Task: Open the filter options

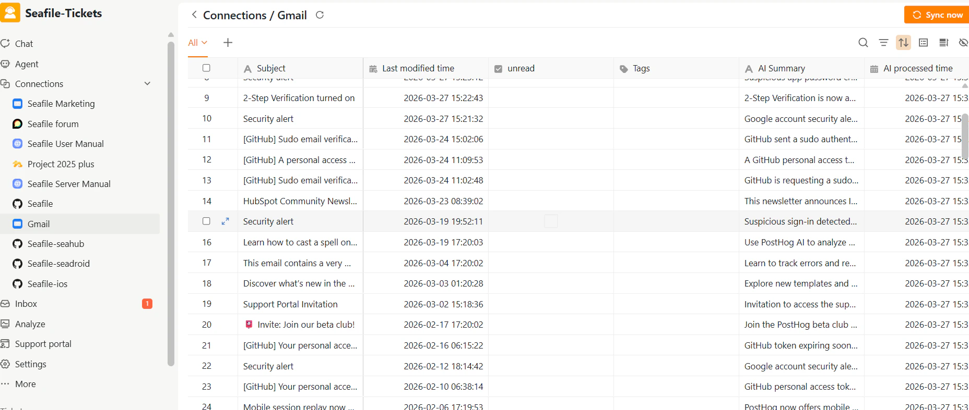Action: tap(883, 43)
